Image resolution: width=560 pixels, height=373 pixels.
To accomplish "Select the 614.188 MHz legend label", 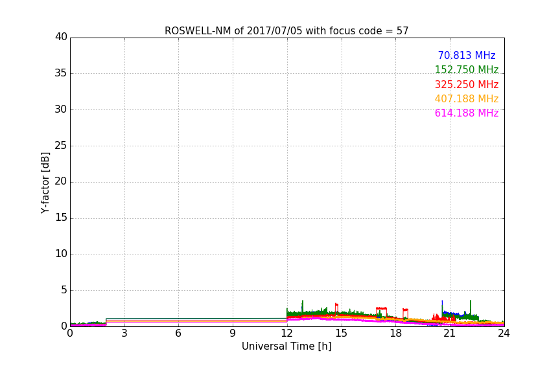I will coord(467,113).
